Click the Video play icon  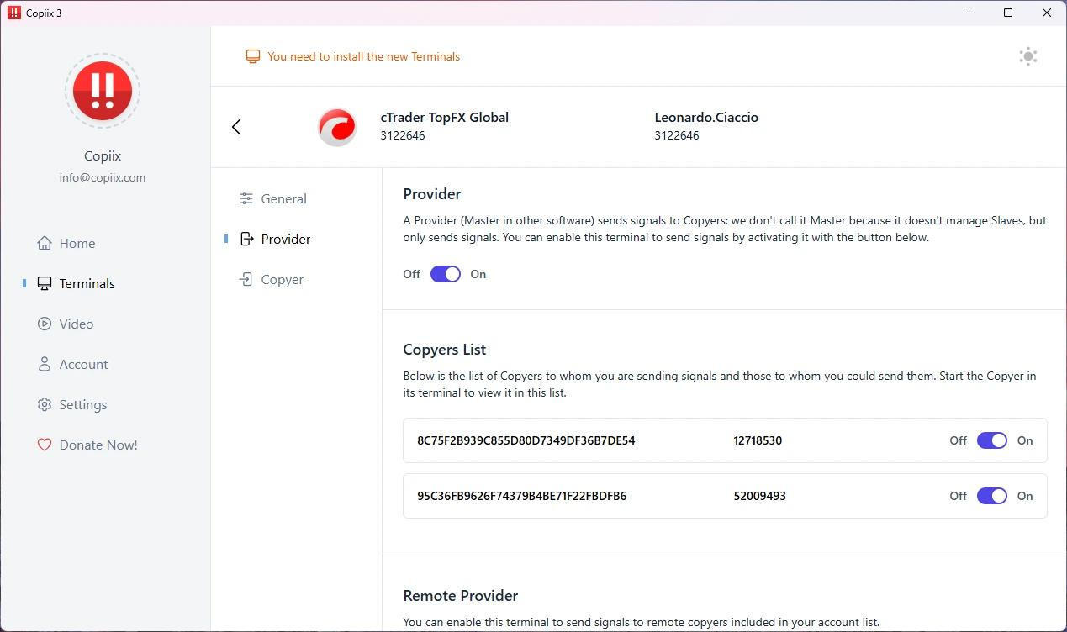coord(45,324)
